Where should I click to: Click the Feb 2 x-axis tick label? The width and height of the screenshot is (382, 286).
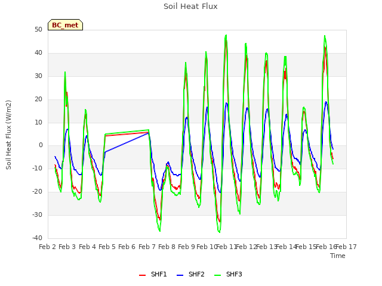pos(48,247)
